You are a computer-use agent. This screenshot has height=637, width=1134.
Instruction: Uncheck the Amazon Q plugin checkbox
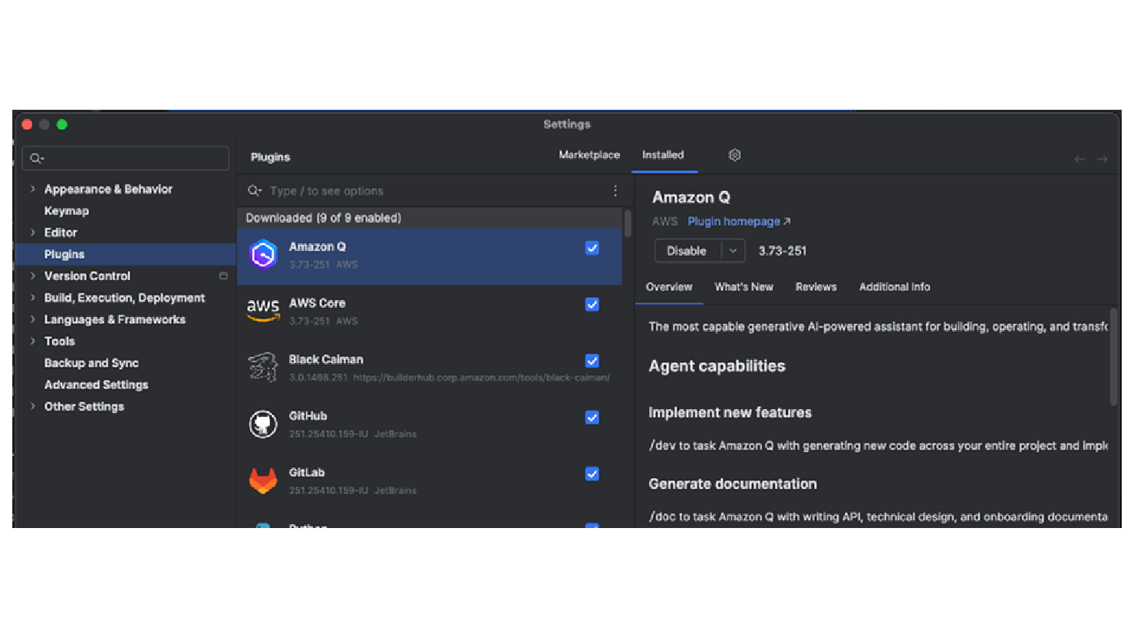592,248
